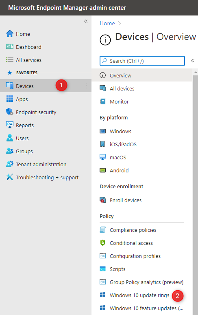Click the scrollbar up arrow in Devices menu
This screenshot has height=315, width=198.
pyautogui.click(x=196, y=72)
